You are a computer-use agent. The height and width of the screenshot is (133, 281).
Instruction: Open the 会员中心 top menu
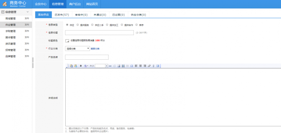[x=41, y=4]
